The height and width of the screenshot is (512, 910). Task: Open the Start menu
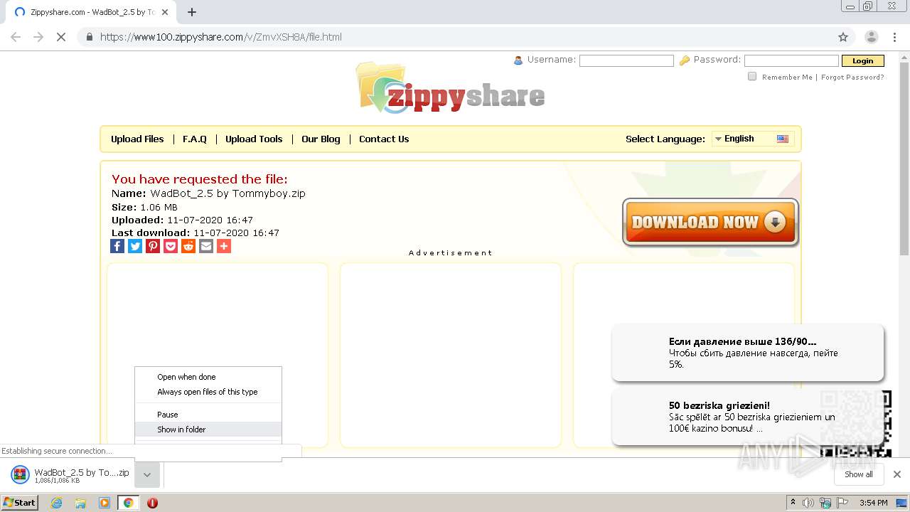(x=20, y=503)
